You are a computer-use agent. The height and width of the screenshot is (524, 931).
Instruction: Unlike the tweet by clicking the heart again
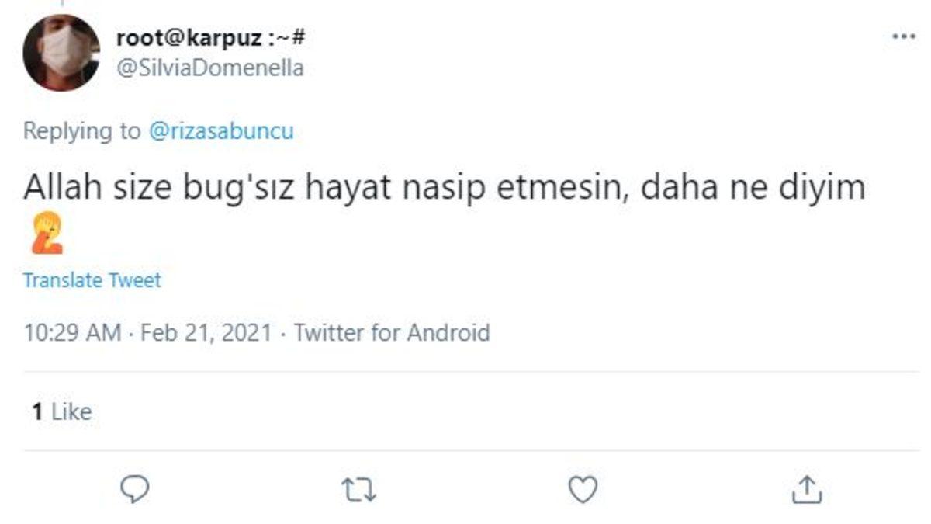click(580, 488)
